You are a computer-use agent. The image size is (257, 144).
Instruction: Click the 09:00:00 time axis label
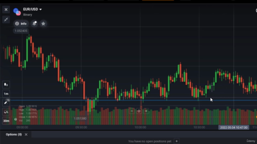[22, 127]
